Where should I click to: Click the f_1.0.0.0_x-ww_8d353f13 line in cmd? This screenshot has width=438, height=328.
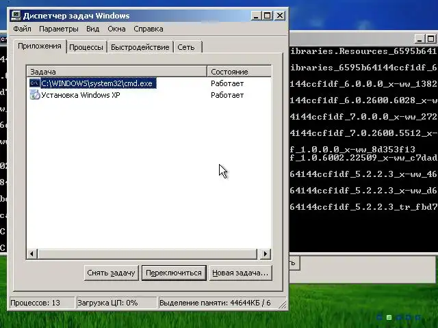(352, 149)
